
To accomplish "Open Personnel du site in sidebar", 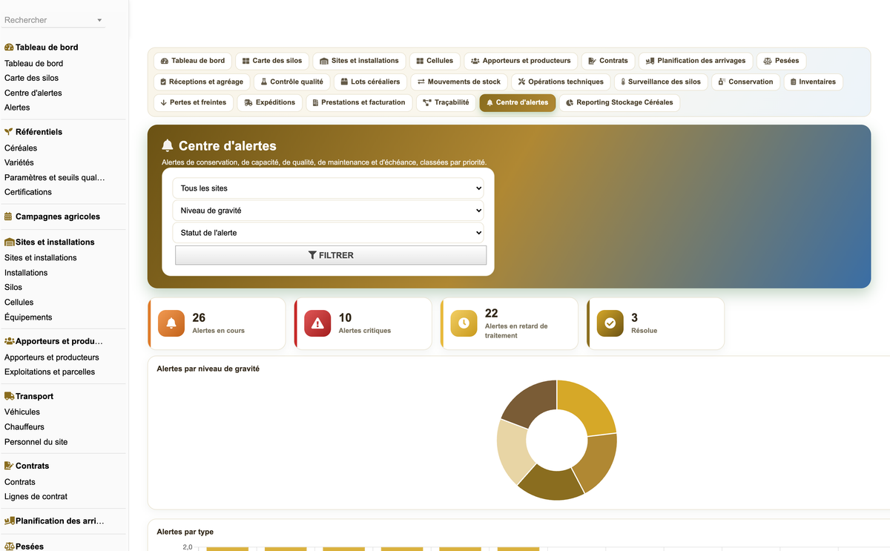I will click(36, 442).
